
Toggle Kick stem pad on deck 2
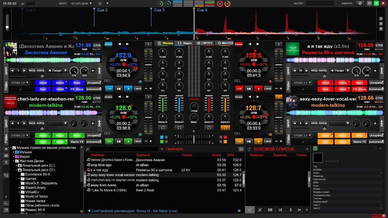tap(326, 89)
